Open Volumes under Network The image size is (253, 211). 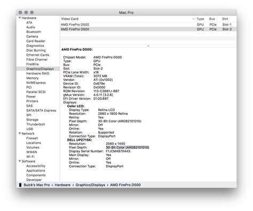click(x=33, y=147)
